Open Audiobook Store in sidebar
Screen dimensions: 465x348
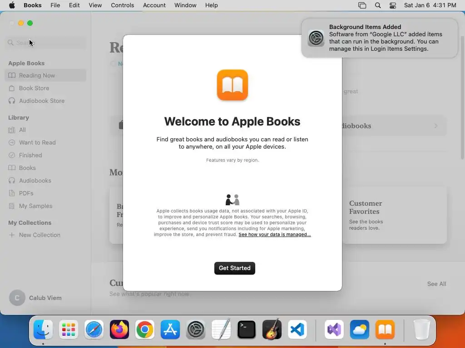[45, 101]
